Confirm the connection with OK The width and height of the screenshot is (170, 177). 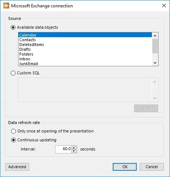click(x=125, y=167)
